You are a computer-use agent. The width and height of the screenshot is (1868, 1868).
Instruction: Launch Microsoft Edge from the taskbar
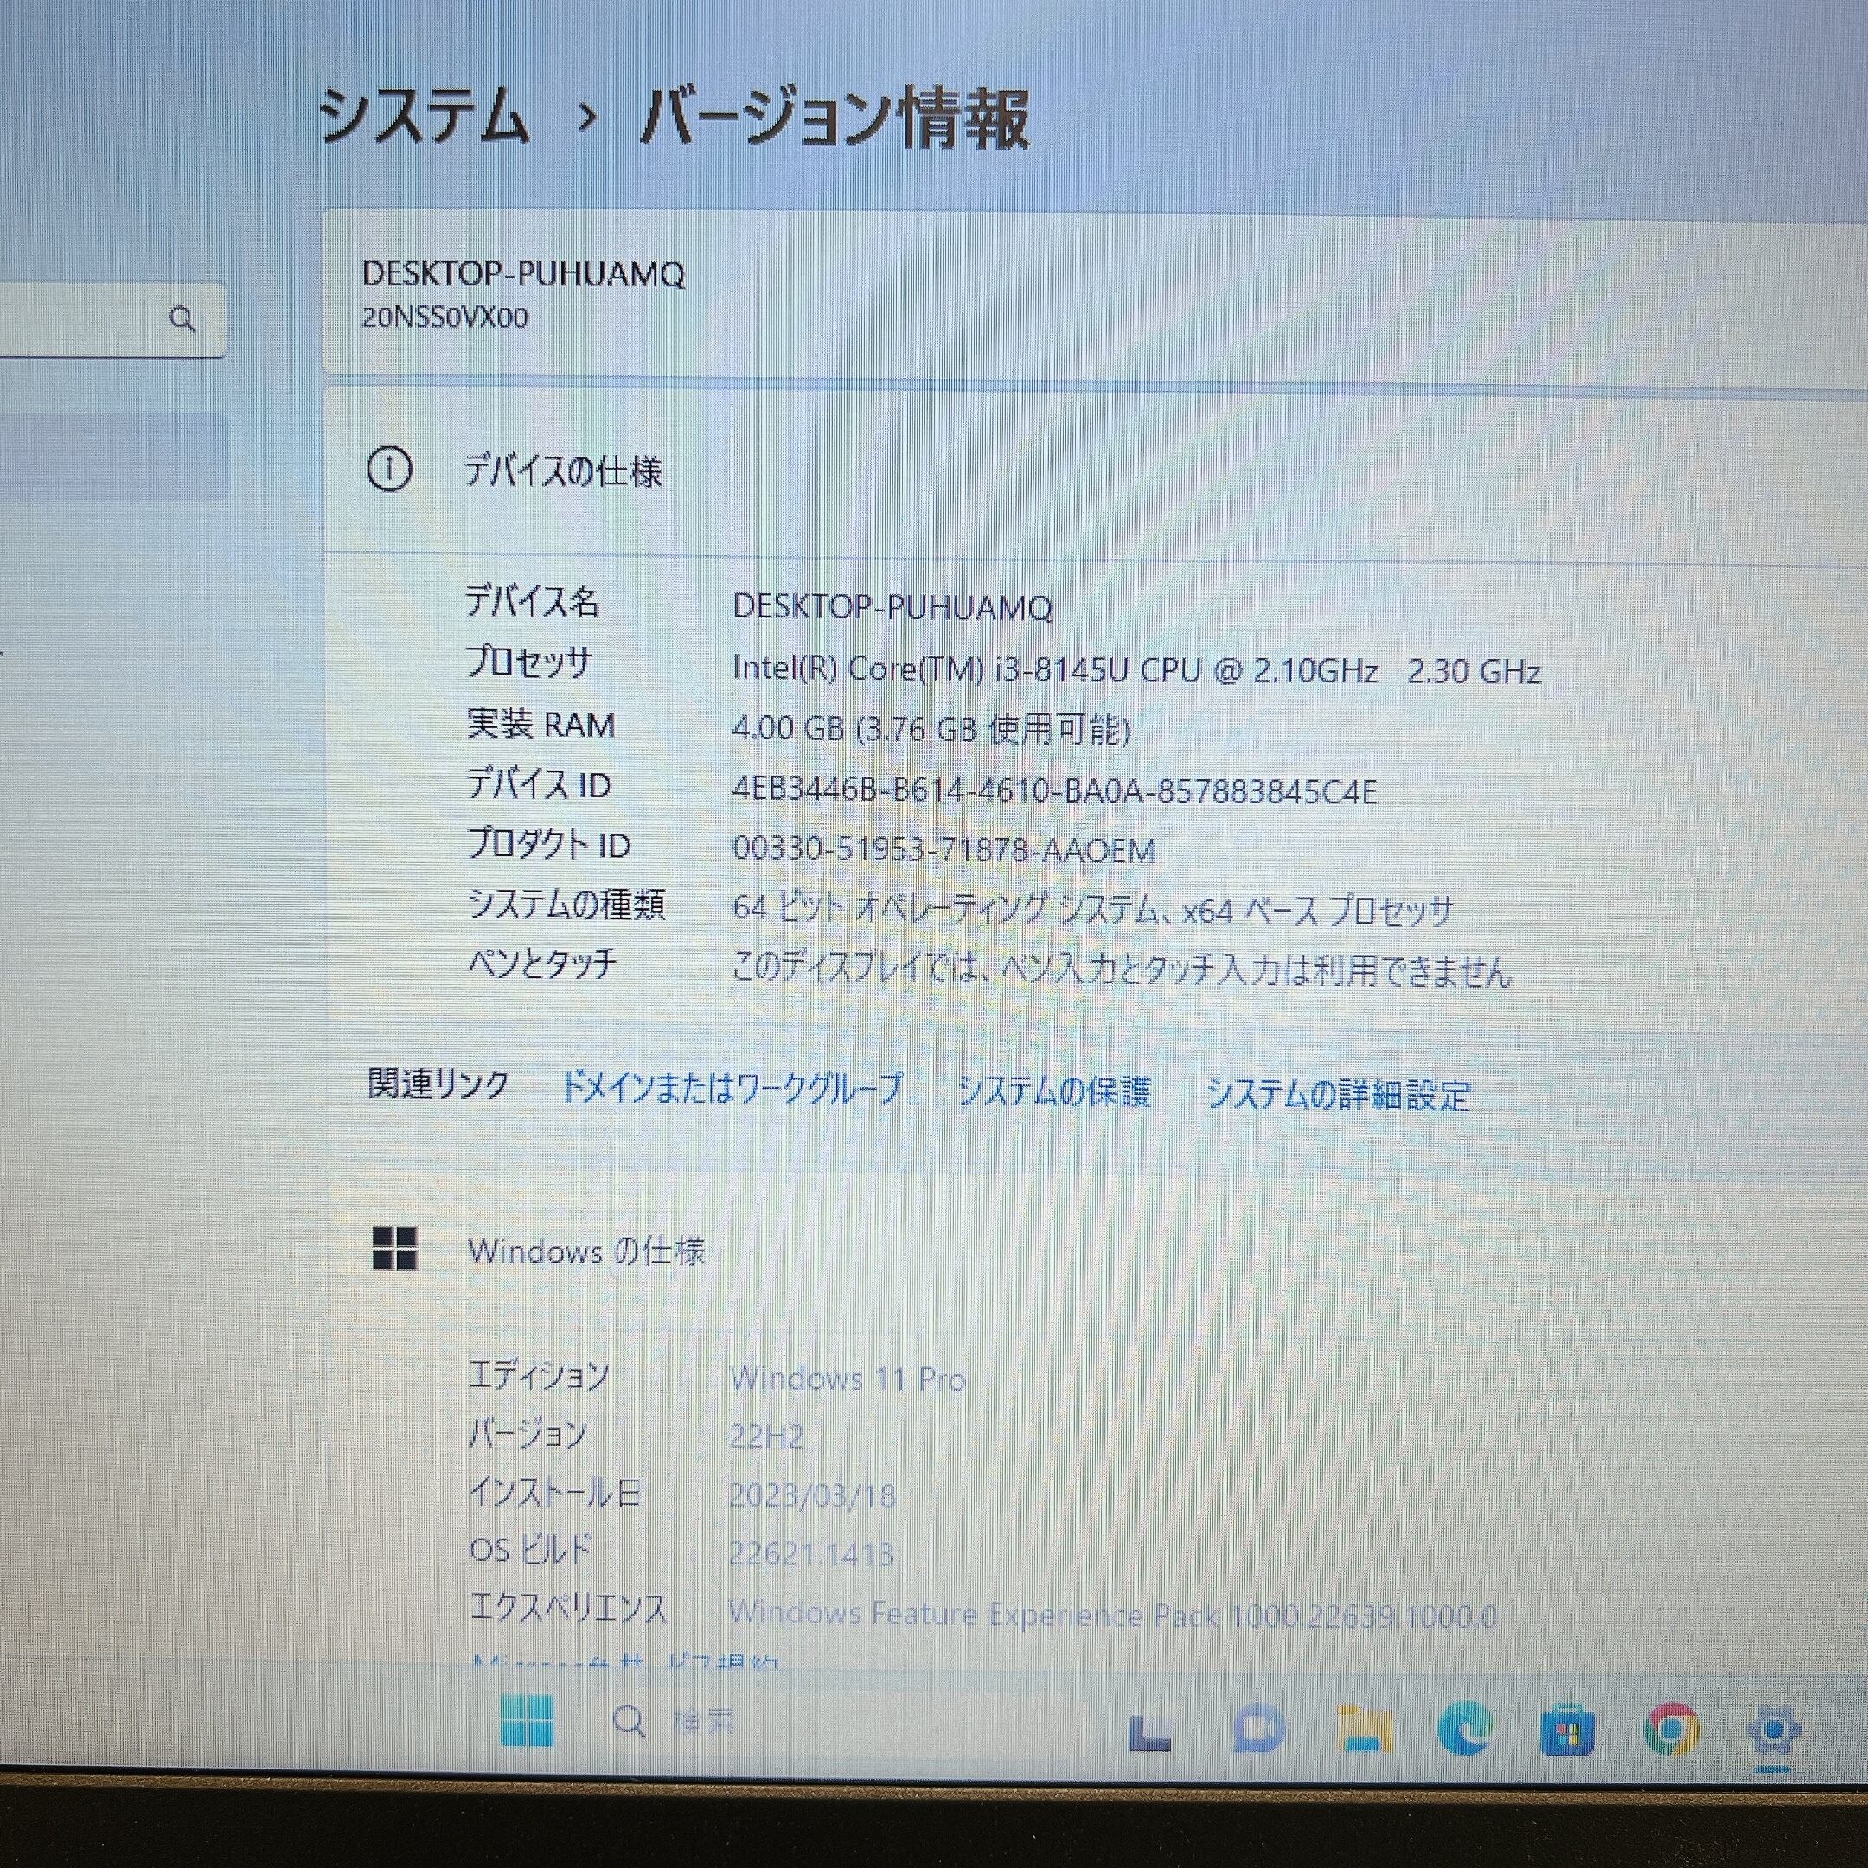point(1465,1730)
